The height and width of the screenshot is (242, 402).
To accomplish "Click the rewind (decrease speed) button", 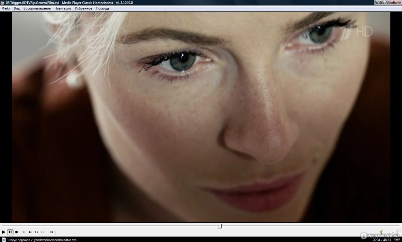I will coord(30,232).
